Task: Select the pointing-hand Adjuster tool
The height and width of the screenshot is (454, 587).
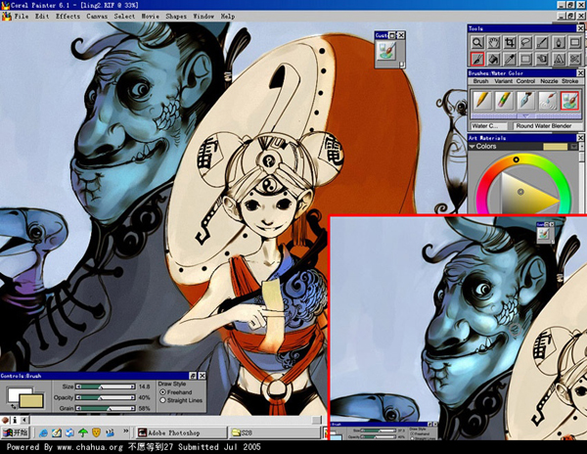Action: (x=542, y=59)
